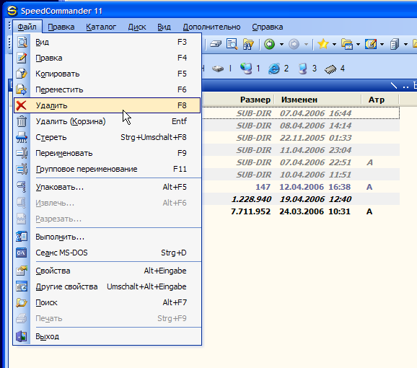Click the shredder icon for Стереть
This screenshot has width=417, height=368.
[22, 137]
